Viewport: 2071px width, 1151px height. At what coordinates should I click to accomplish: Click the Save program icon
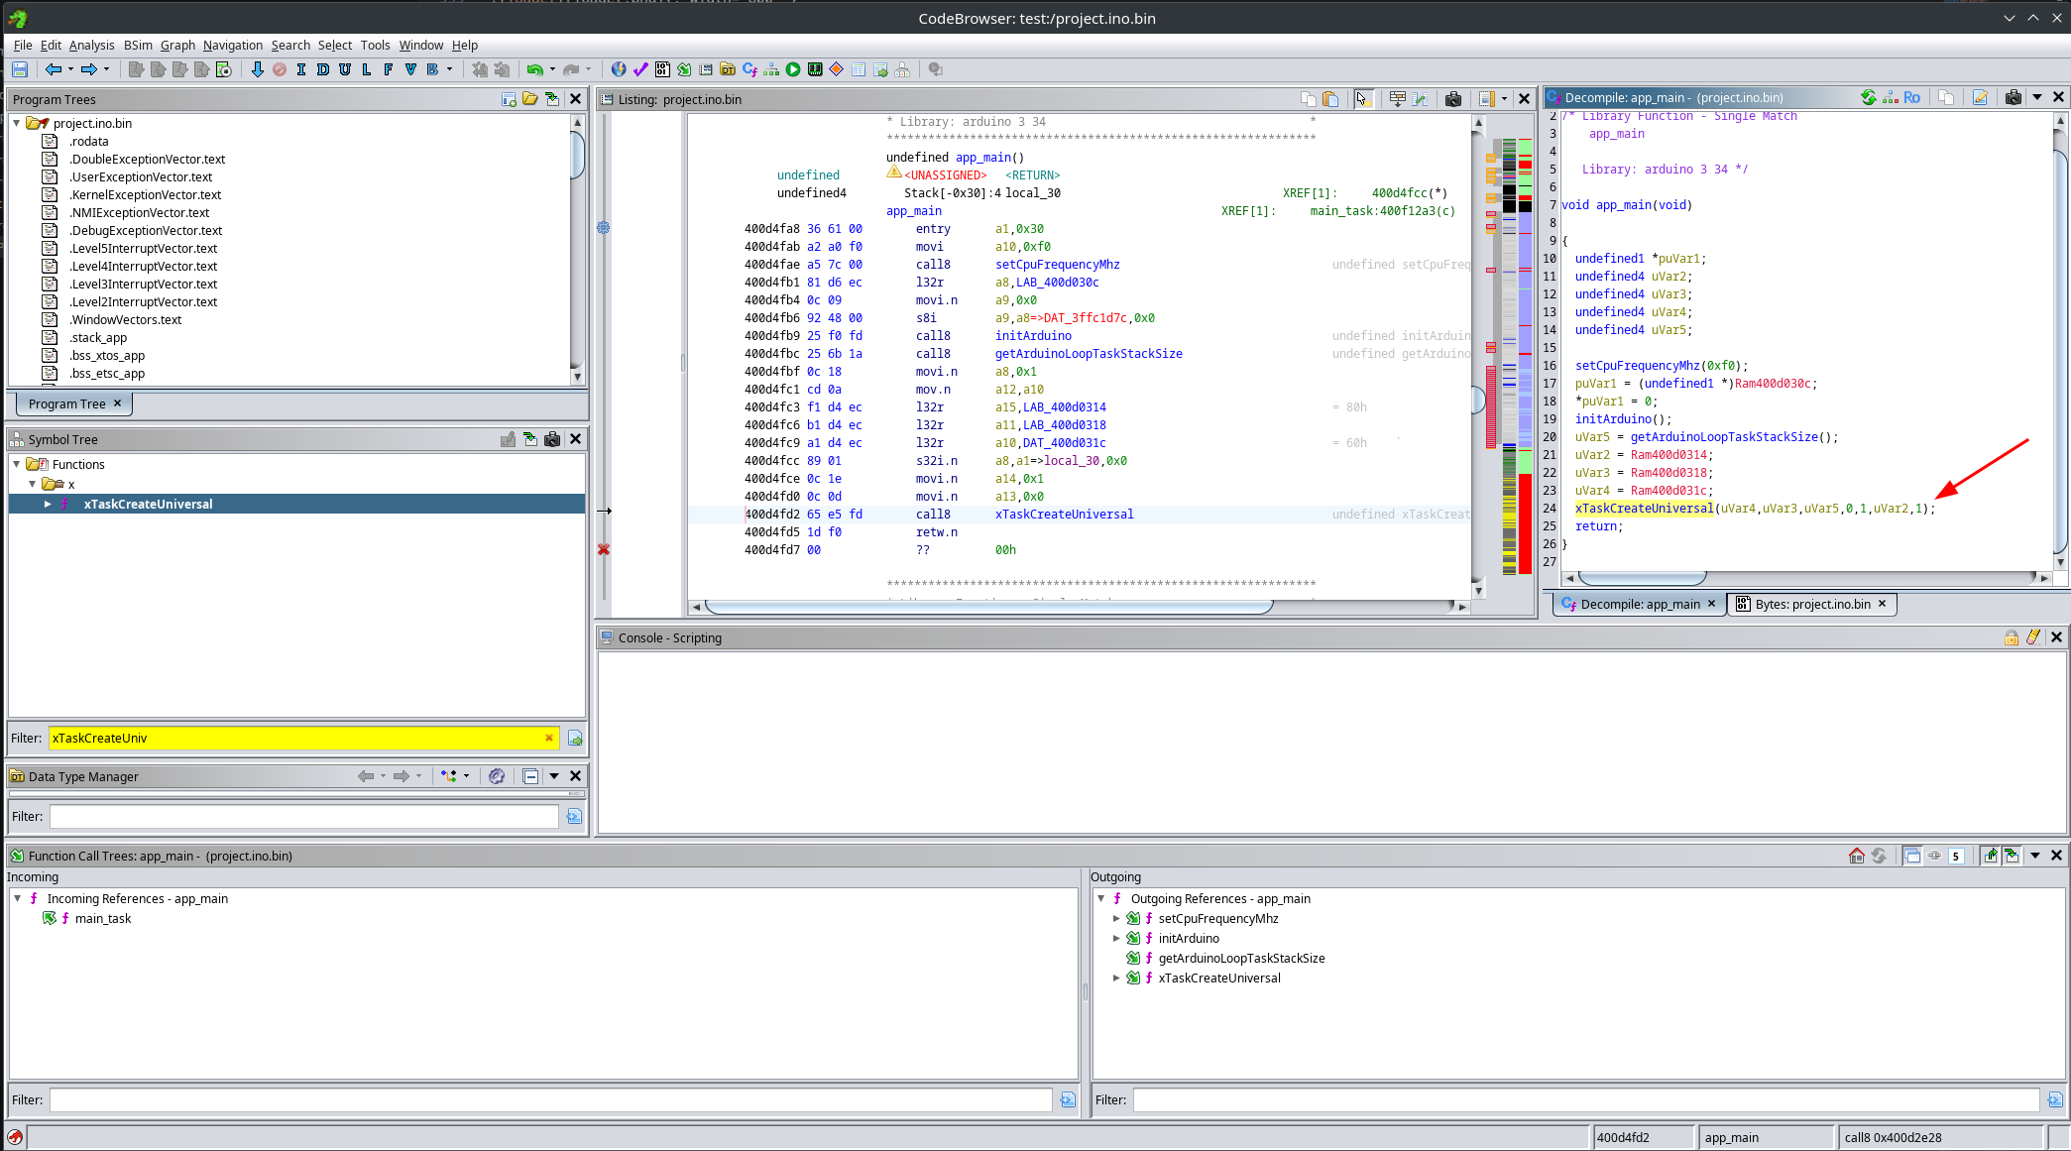(x=19, y=69)
